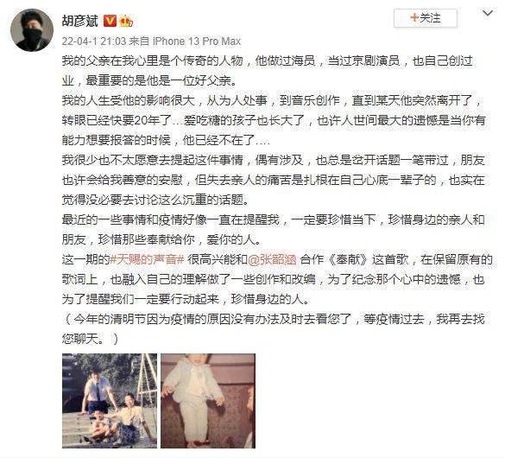Open the username 胡彦斌 link
Screen dimensions: 505x458
pyautogui.click(x=80, y=21)
